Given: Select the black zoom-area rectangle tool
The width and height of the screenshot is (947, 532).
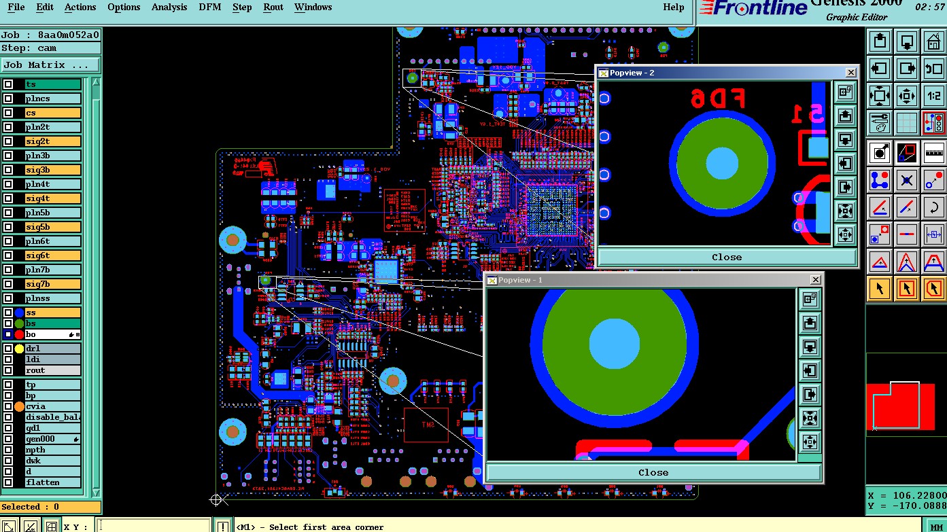Looking at the screenshot, I should pos(907,152).
